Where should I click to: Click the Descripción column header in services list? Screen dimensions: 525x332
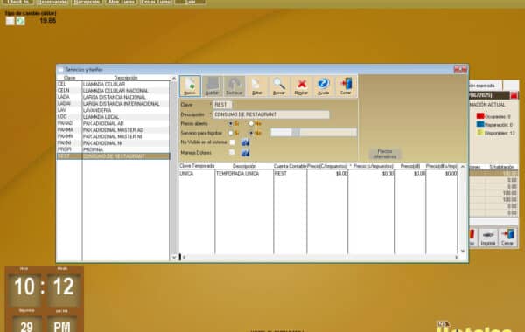[x=126, y=78]
